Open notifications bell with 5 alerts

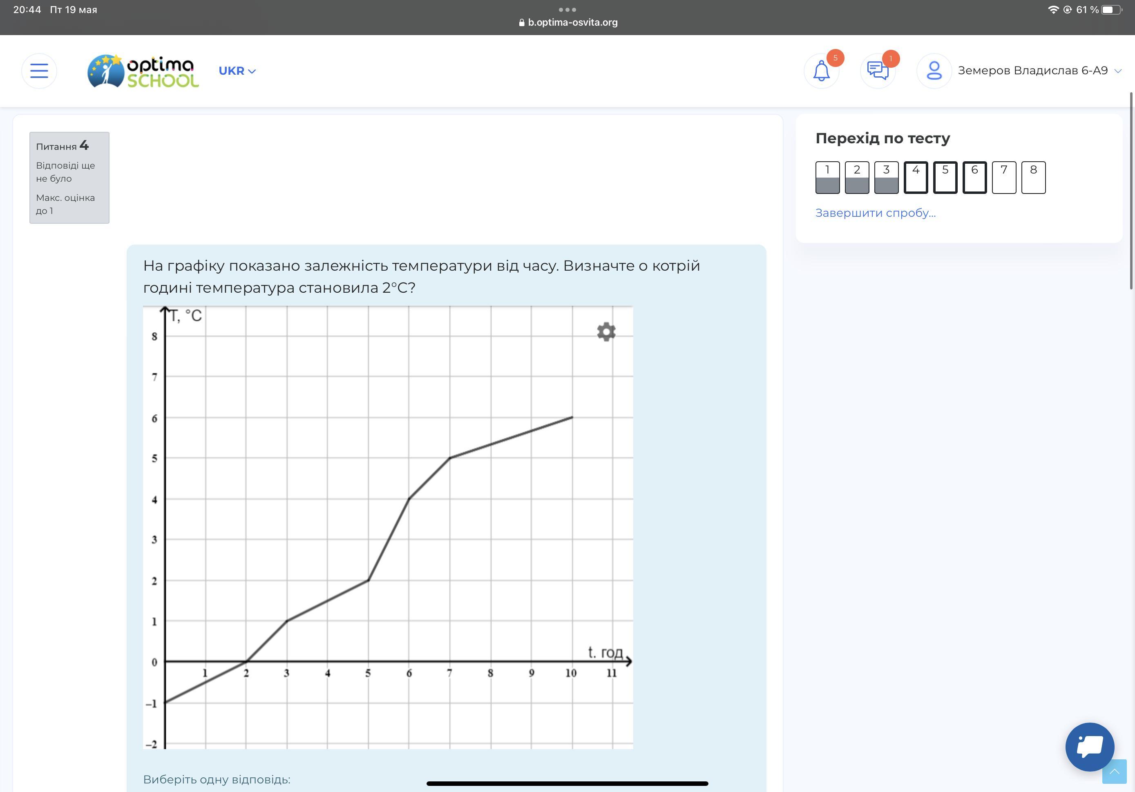point(822,71)
